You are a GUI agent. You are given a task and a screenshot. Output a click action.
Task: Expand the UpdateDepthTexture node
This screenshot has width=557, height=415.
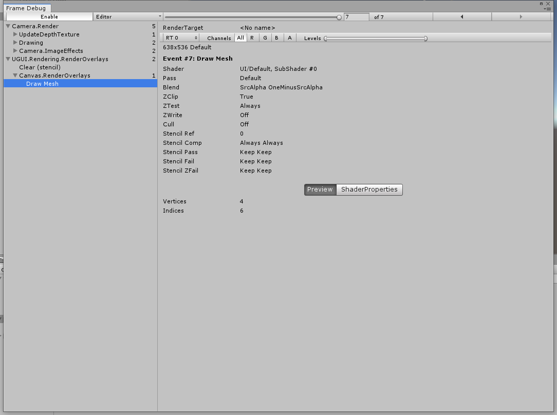pyautogui.click(x=14, y=34)
